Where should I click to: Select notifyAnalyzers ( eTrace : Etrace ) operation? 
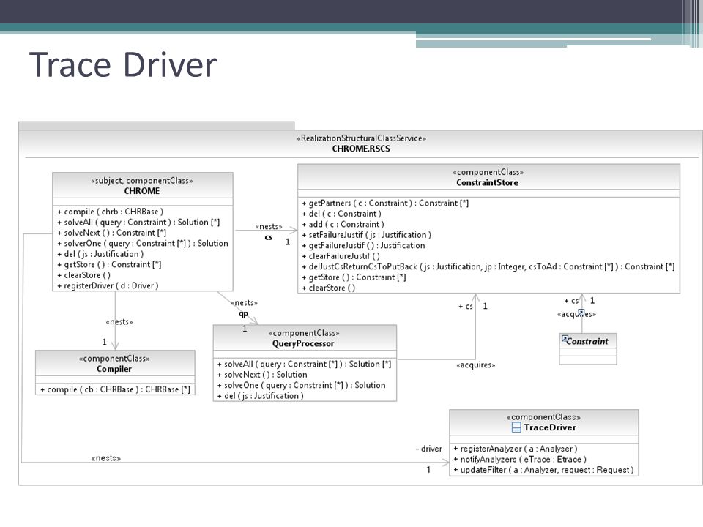tap(520, 460)
